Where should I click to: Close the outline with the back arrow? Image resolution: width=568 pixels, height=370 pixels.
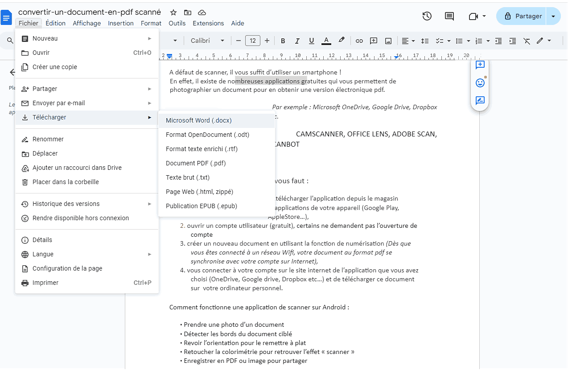12,72
